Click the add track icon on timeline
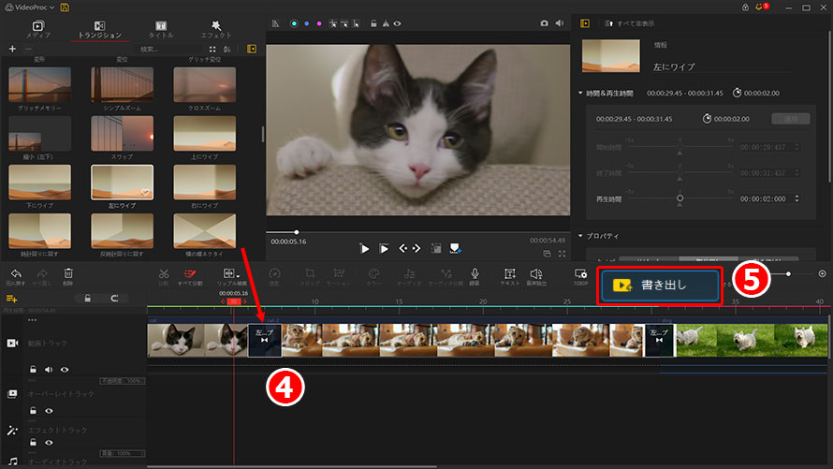Viewport: 833px width, 469px height. [11, 299]
